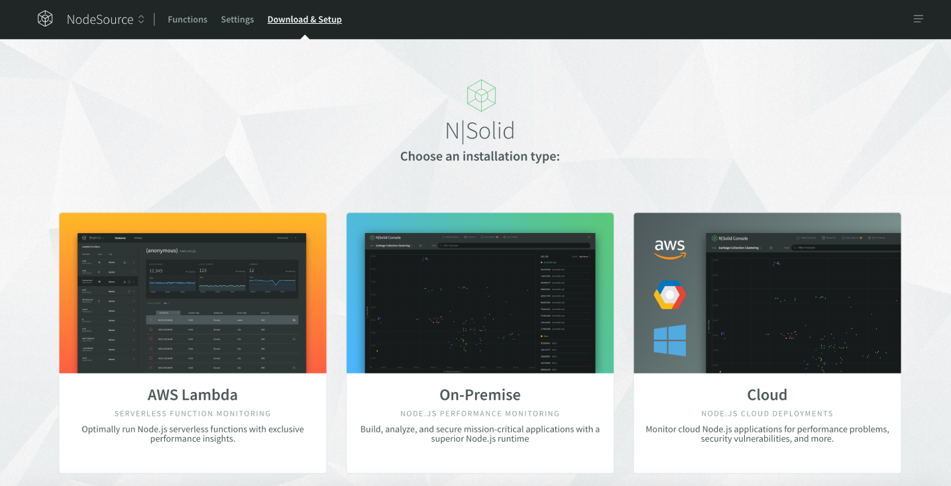Viewport: 951px width, 486px height.
Task: Click the Windows Azure logo icon
Action: (669, 340)
